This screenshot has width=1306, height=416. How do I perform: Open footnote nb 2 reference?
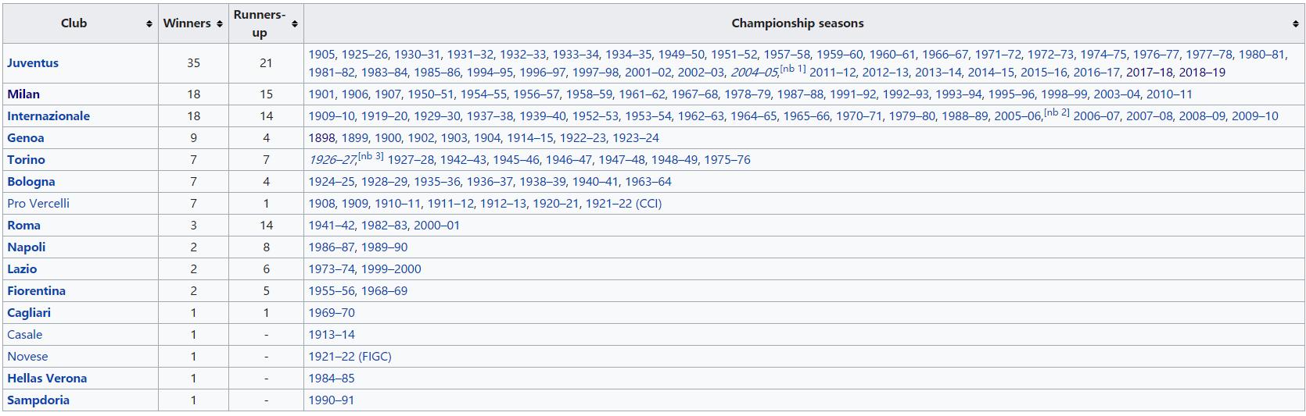tap(1057, 112)
